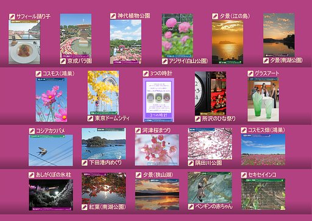
Task: Click the pencil icon beside サフィール踊り子
Action: pyautogui.click(x=12, y=16)
